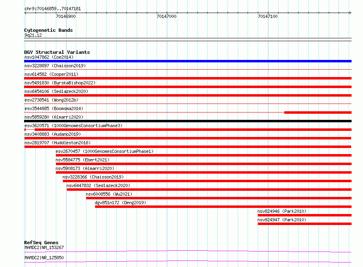Click the nsv1047862 (Coe2014) blue variant bar
Screen dimensions: 363x267
point(188,61)
